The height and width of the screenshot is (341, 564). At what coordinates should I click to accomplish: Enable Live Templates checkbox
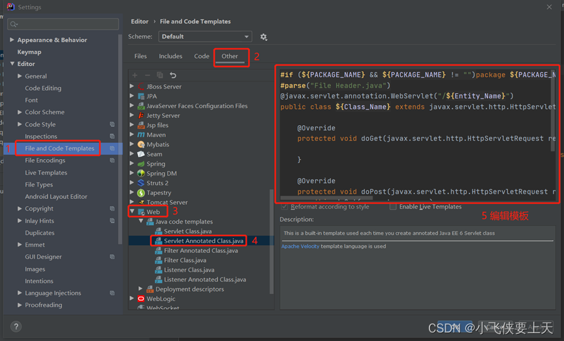click(x=393, y=207)
